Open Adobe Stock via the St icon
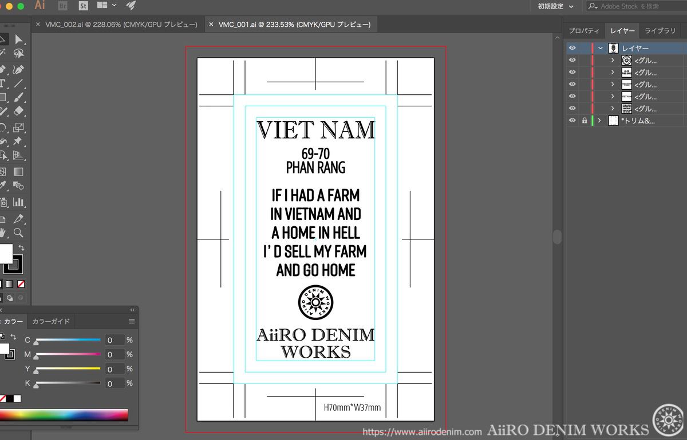 [84, 6]
